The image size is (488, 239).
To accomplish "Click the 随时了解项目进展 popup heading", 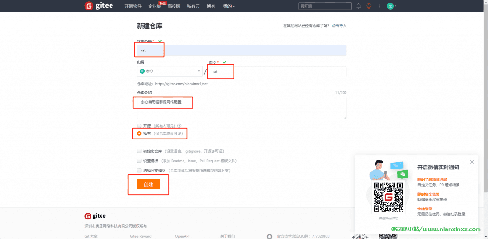I will [432, 179].
